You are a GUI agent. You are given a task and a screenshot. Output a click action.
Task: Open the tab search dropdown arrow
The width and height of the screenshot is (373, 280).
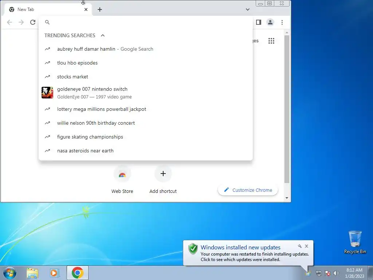tap(248, 9)
